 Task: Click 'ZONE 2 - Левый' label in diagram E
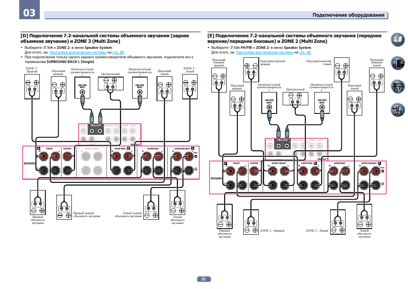tap(317, 231)
